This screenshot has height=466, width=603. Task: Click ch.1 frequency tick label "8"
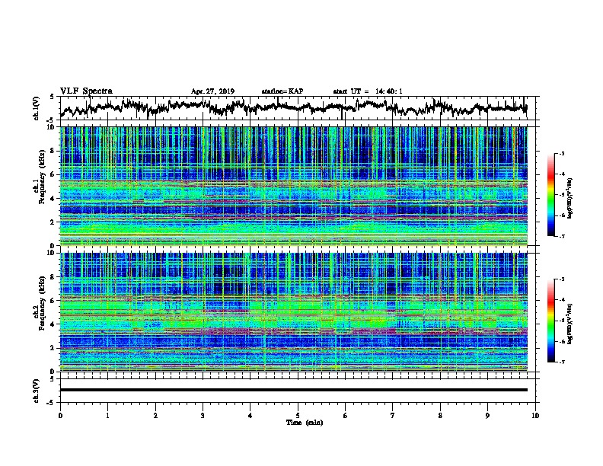tap(52, 152)
